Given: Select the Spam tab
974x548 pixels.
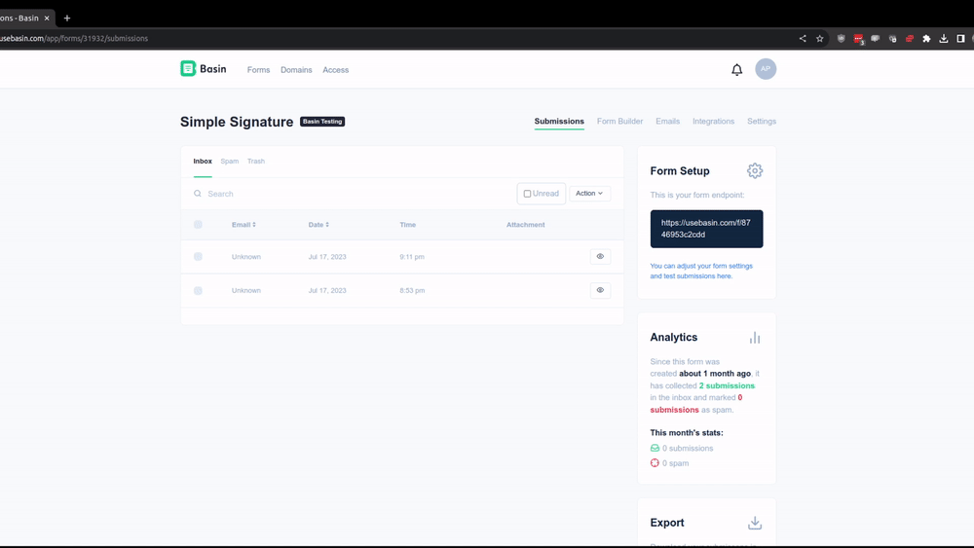Looking at the screenshot, I should (229, 162).
